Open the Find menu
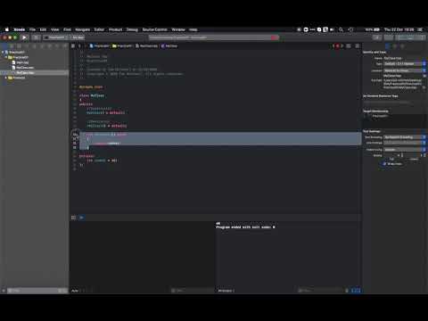The height and width of the screenshot is (321, 428). click(67, 29)
